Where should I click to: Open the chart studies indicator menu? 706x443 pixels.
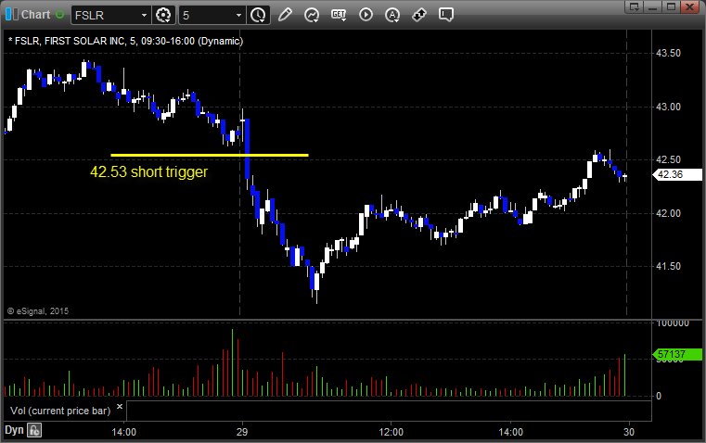point(312,15)
